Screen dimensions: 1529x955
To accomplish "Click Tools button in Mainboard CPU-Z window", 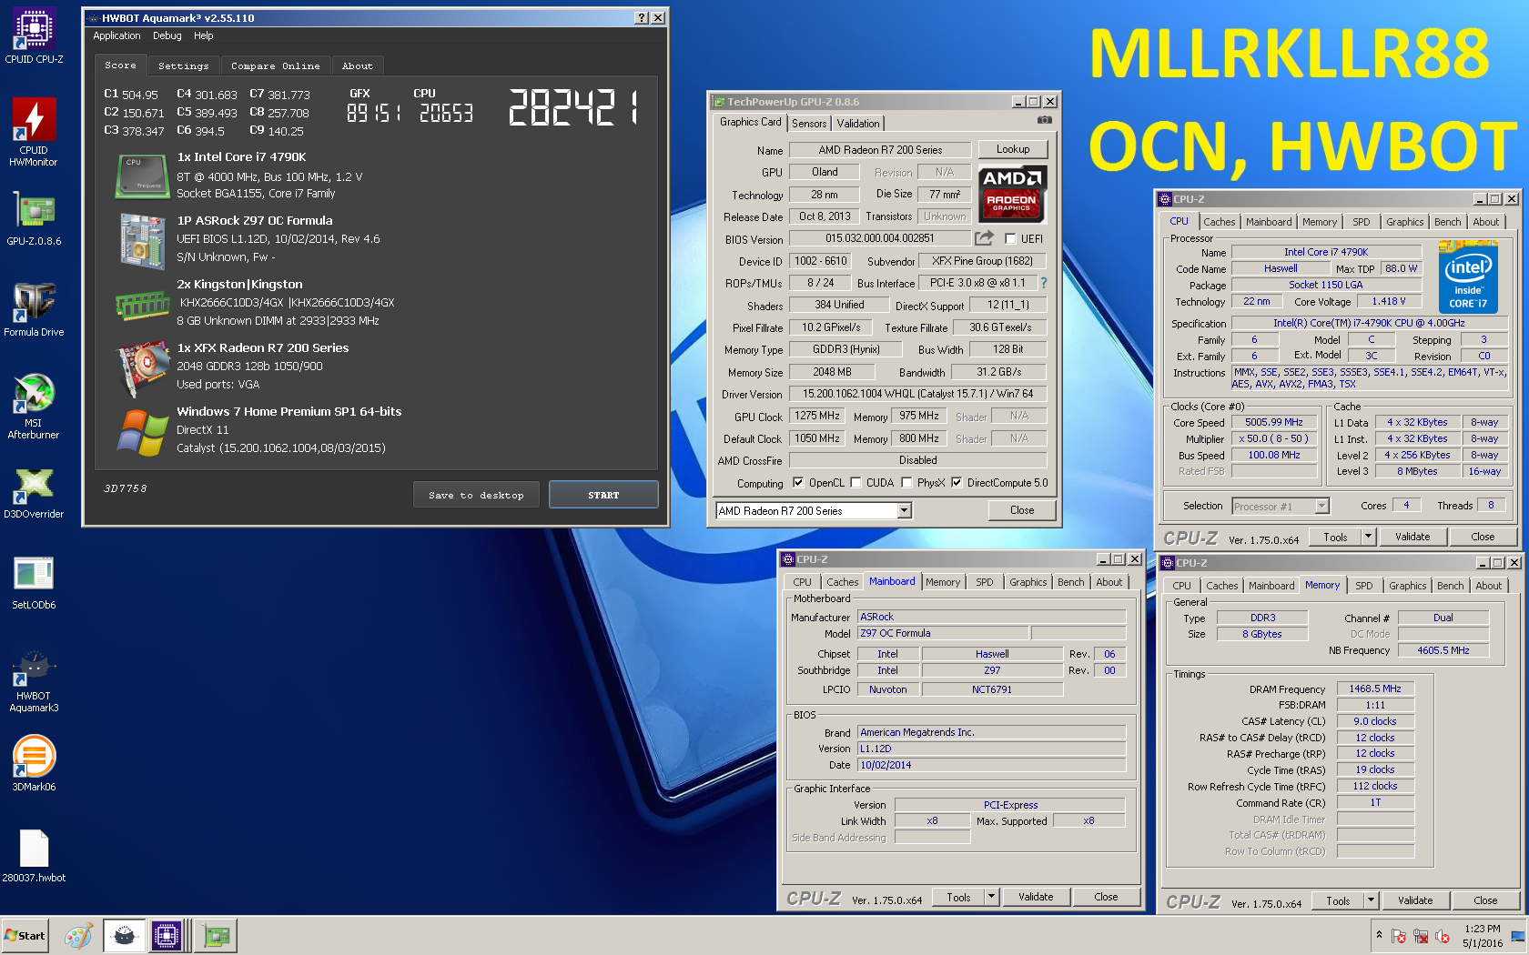I will [958, 897].
